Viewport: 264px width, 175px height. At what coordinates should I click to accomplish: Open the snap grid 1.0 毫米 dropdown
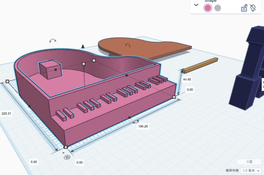(251, 171)
